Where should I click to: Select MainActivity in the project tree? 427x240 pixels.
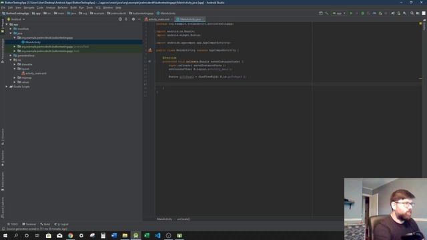point(33,42)
